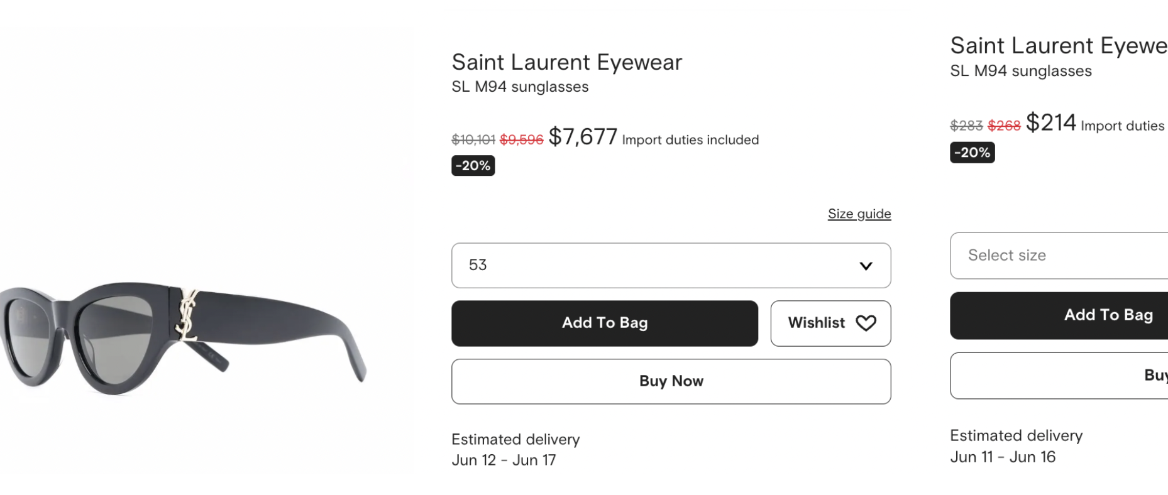
Task: Add the $7,677 sunglasses to bag
Action: pos(604,323)
